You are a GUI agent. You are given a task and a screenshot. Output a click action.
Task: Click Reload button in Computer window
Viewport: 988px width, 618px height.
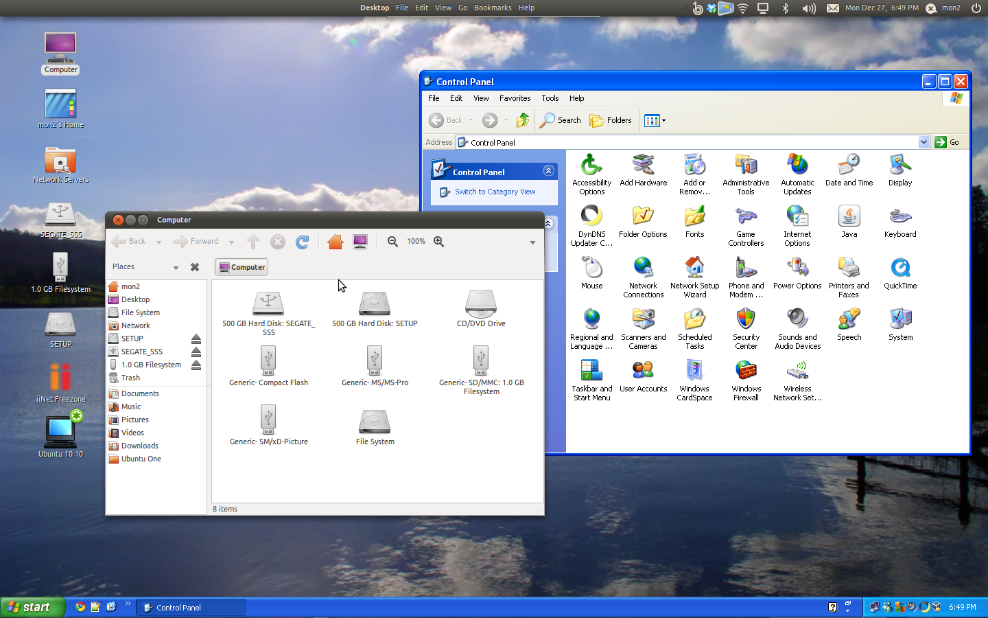pyautogui.click(x=302, y=242)
